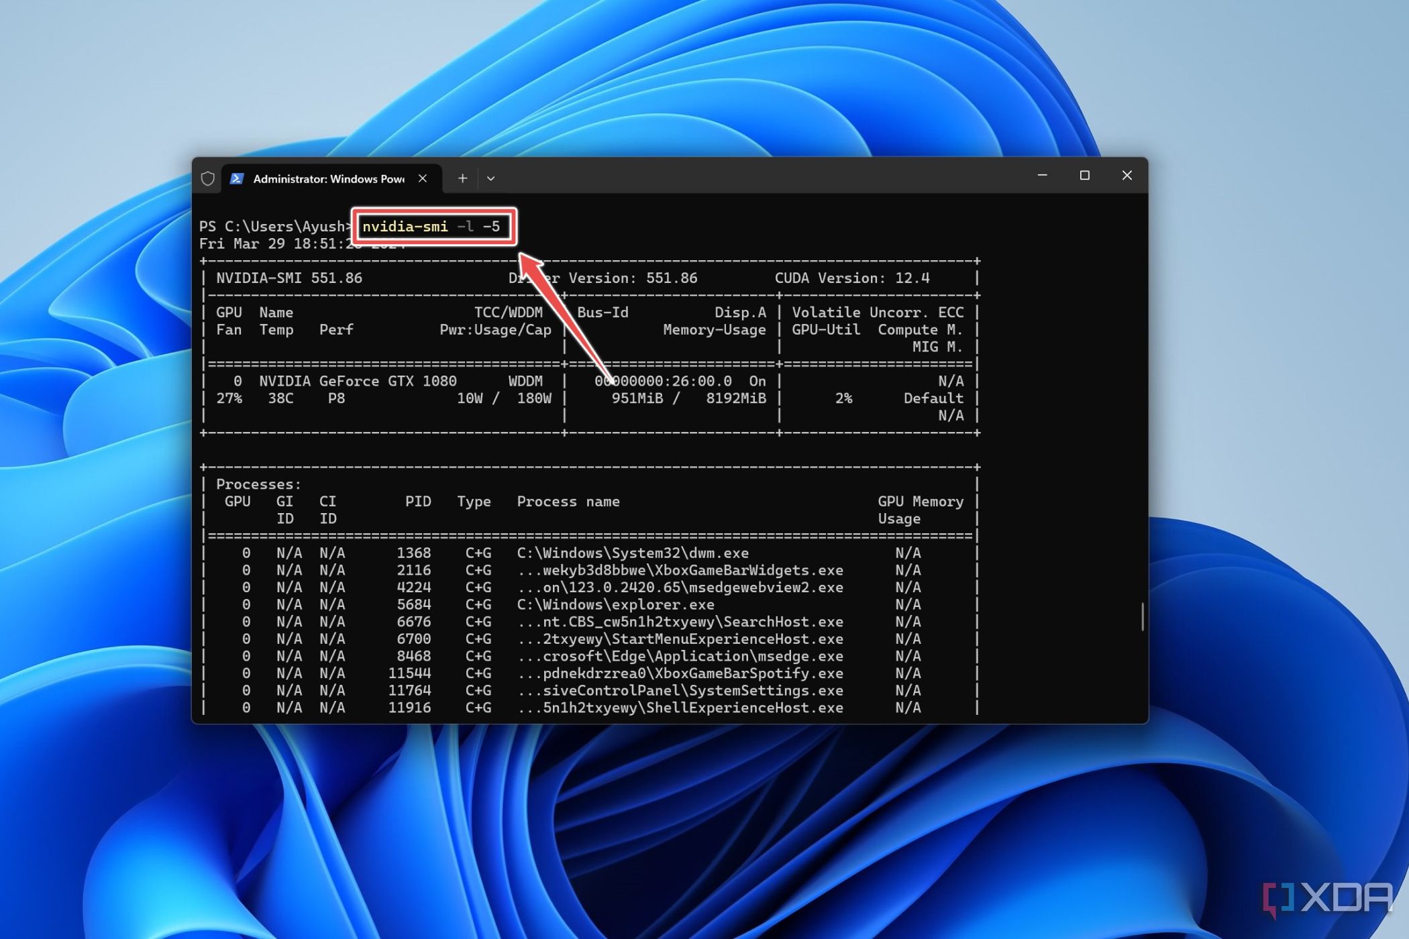Click PID 5684 in the process table

pyautogui.click(x=414, y=605)
